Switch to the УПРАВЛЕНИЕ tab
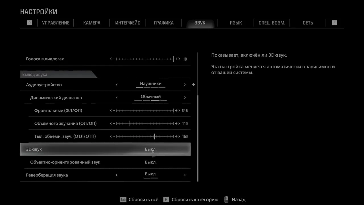 click(56, 23)
